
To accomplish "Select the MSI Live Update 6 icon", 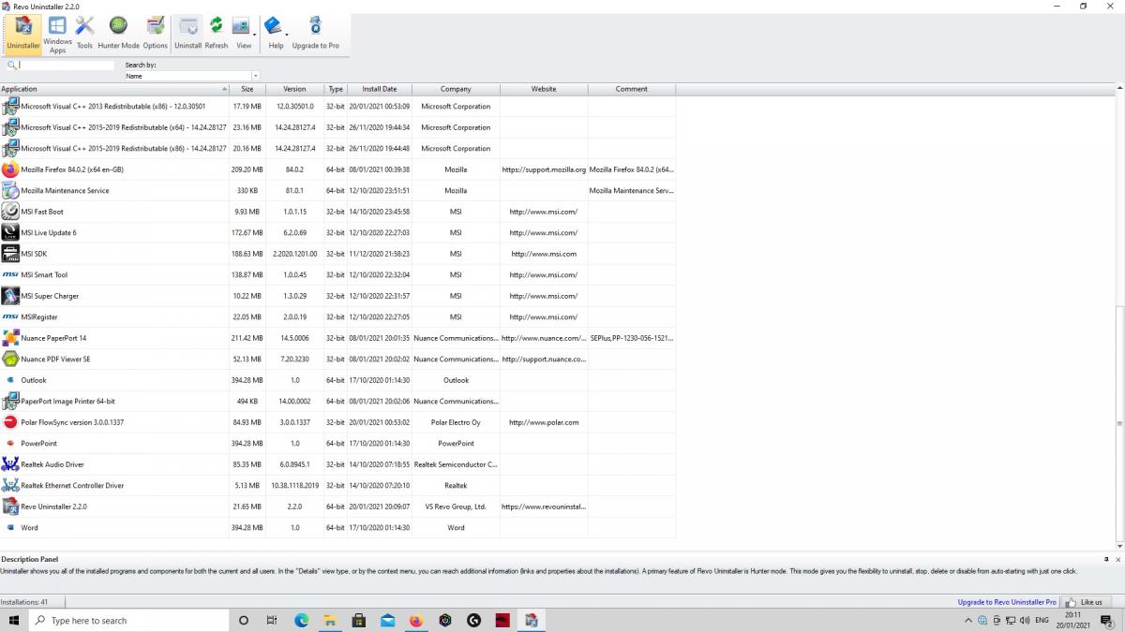I will click(10, 232).
